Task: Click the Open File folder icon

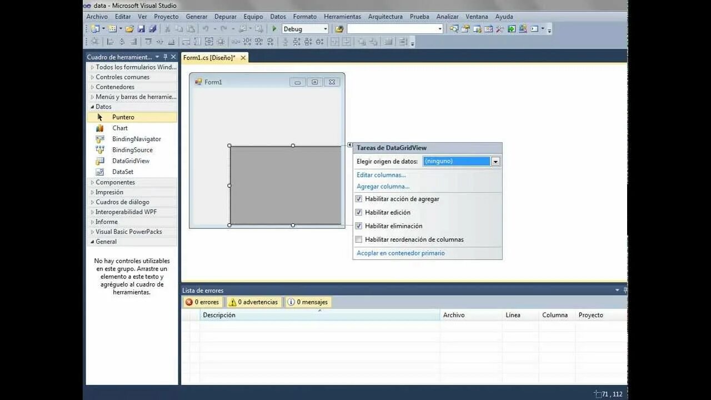Action: [x=129, y=29]
